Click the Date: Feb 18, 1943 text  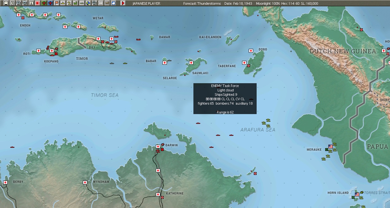239,3
